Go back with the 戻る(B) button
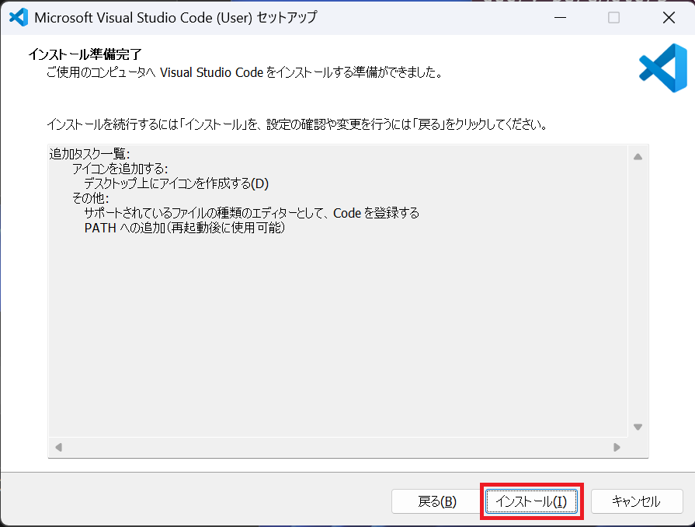 click(437, 501)
